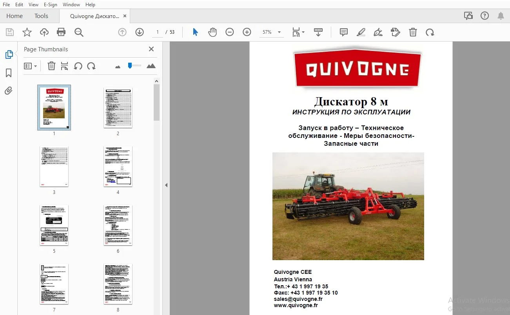Rotate selected thumbnail clockwise

91,66
